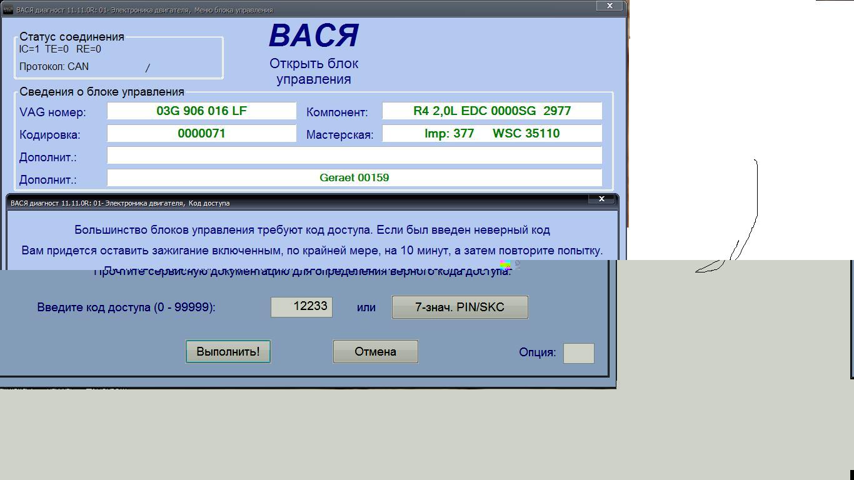Open the 7-знач. PIN/SKC entry

tap(460, 307)
